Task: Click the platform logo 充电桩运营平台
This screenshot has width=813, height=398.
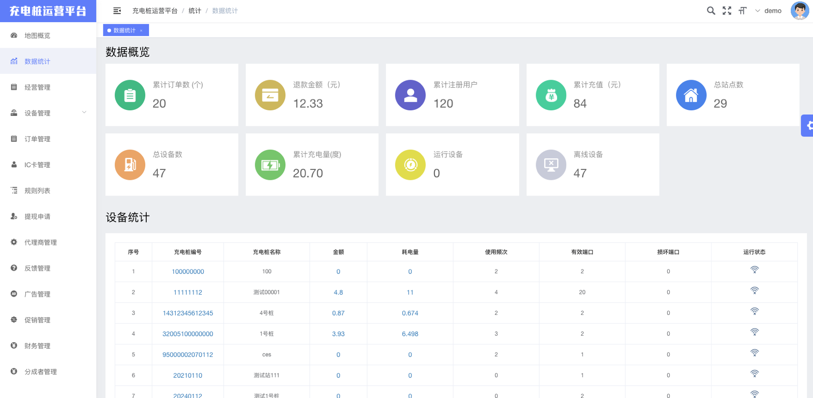Action: coord(48,11)
